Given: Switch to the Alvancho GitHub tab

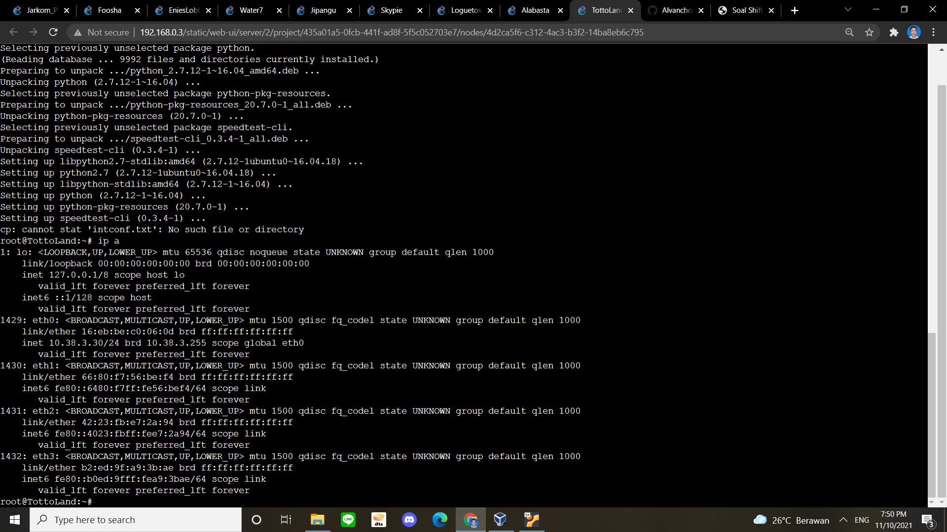Looking at the screenshot, I should click(676, 10).
